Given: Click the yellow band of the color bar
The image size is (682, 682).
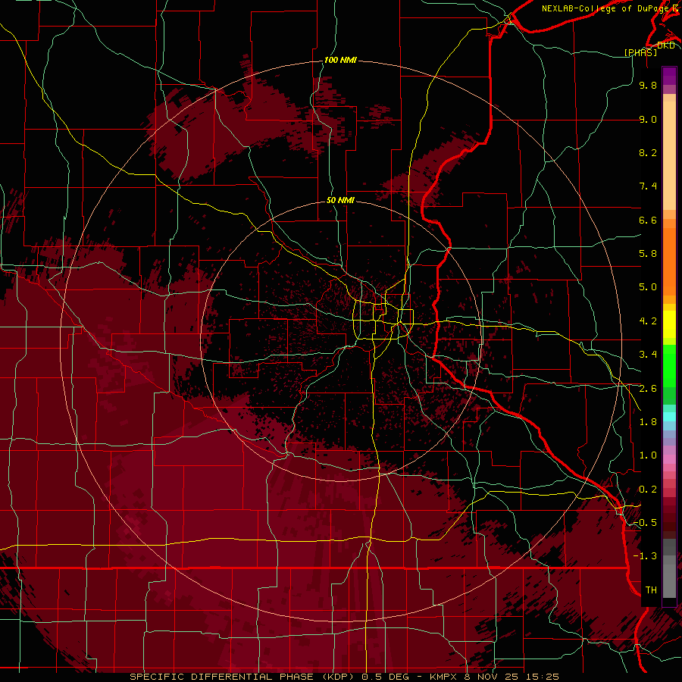Looking at the screenshot, I should (669, 324).
